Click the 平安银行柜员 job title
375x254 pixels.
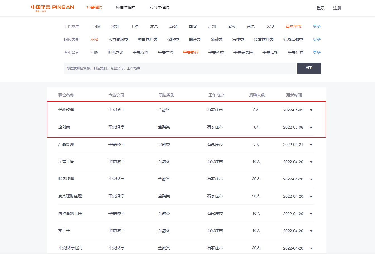70,248
